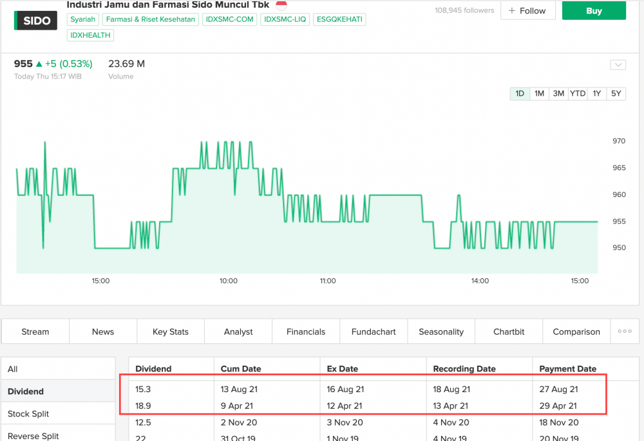Click the intraday price chart area

[307, 207]
